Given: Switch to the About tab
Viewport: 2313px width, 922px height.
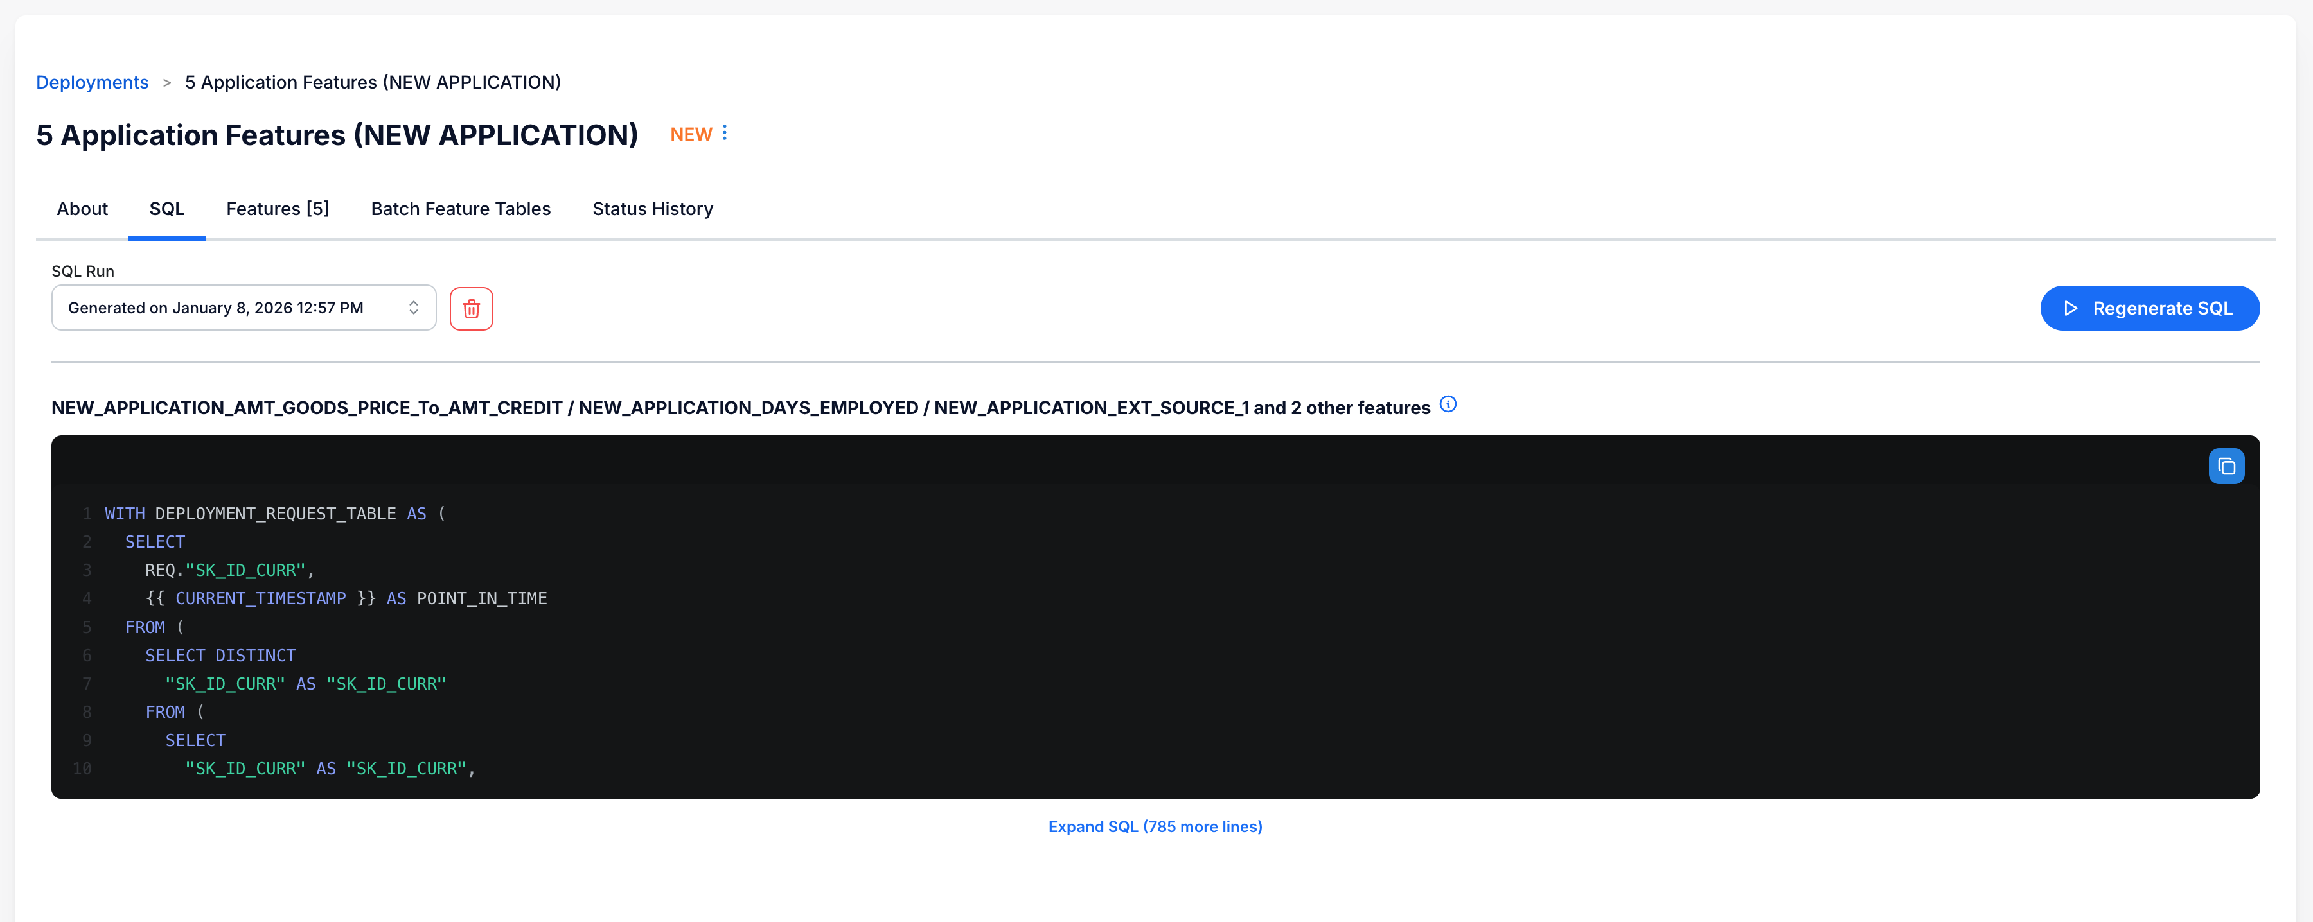Looking at the screenshot, I should coord(82,209).
